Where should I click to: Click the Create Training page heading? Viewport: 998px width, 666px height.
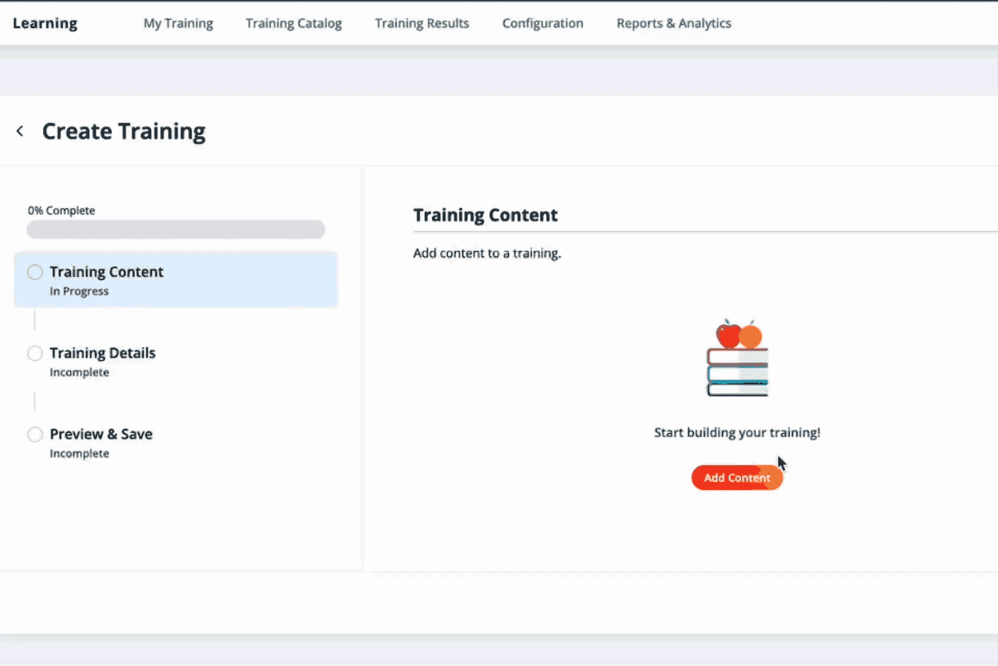tap(124, 131)
